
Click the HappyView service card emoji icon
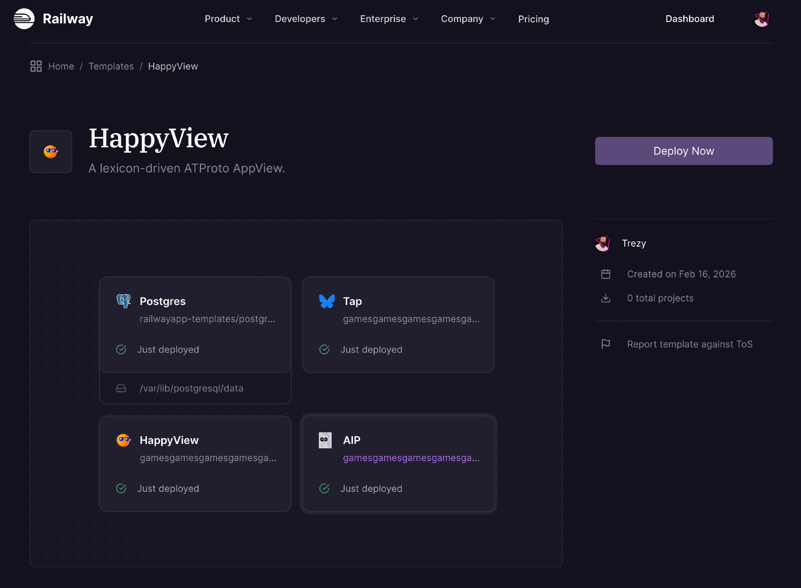pyautogui.click(x=123, y=440)
